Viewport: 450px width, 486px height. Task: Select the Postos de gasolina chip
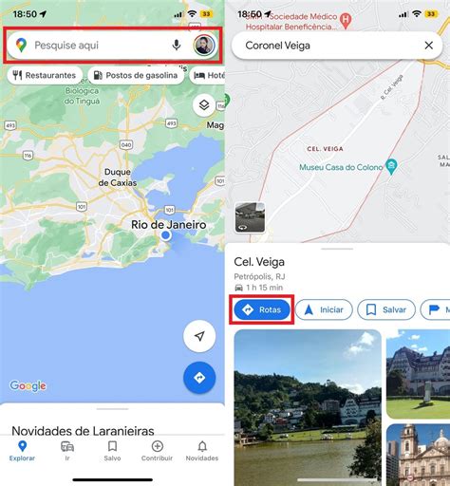click(x=136, y=75)
